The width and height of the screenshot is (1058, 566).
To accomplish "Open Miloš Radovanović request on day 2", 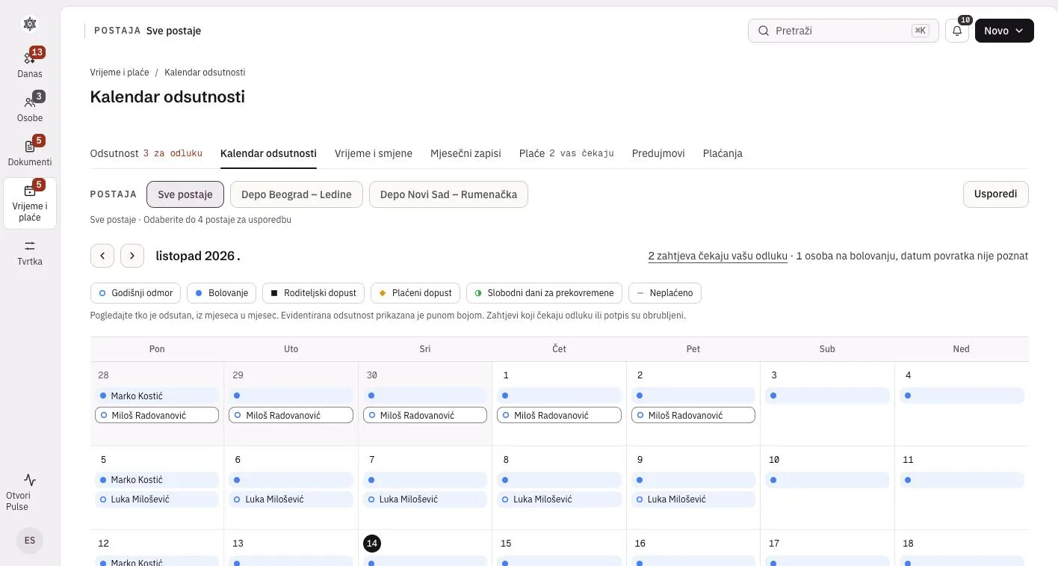I will pyautogui.click(x=693, y=415).
